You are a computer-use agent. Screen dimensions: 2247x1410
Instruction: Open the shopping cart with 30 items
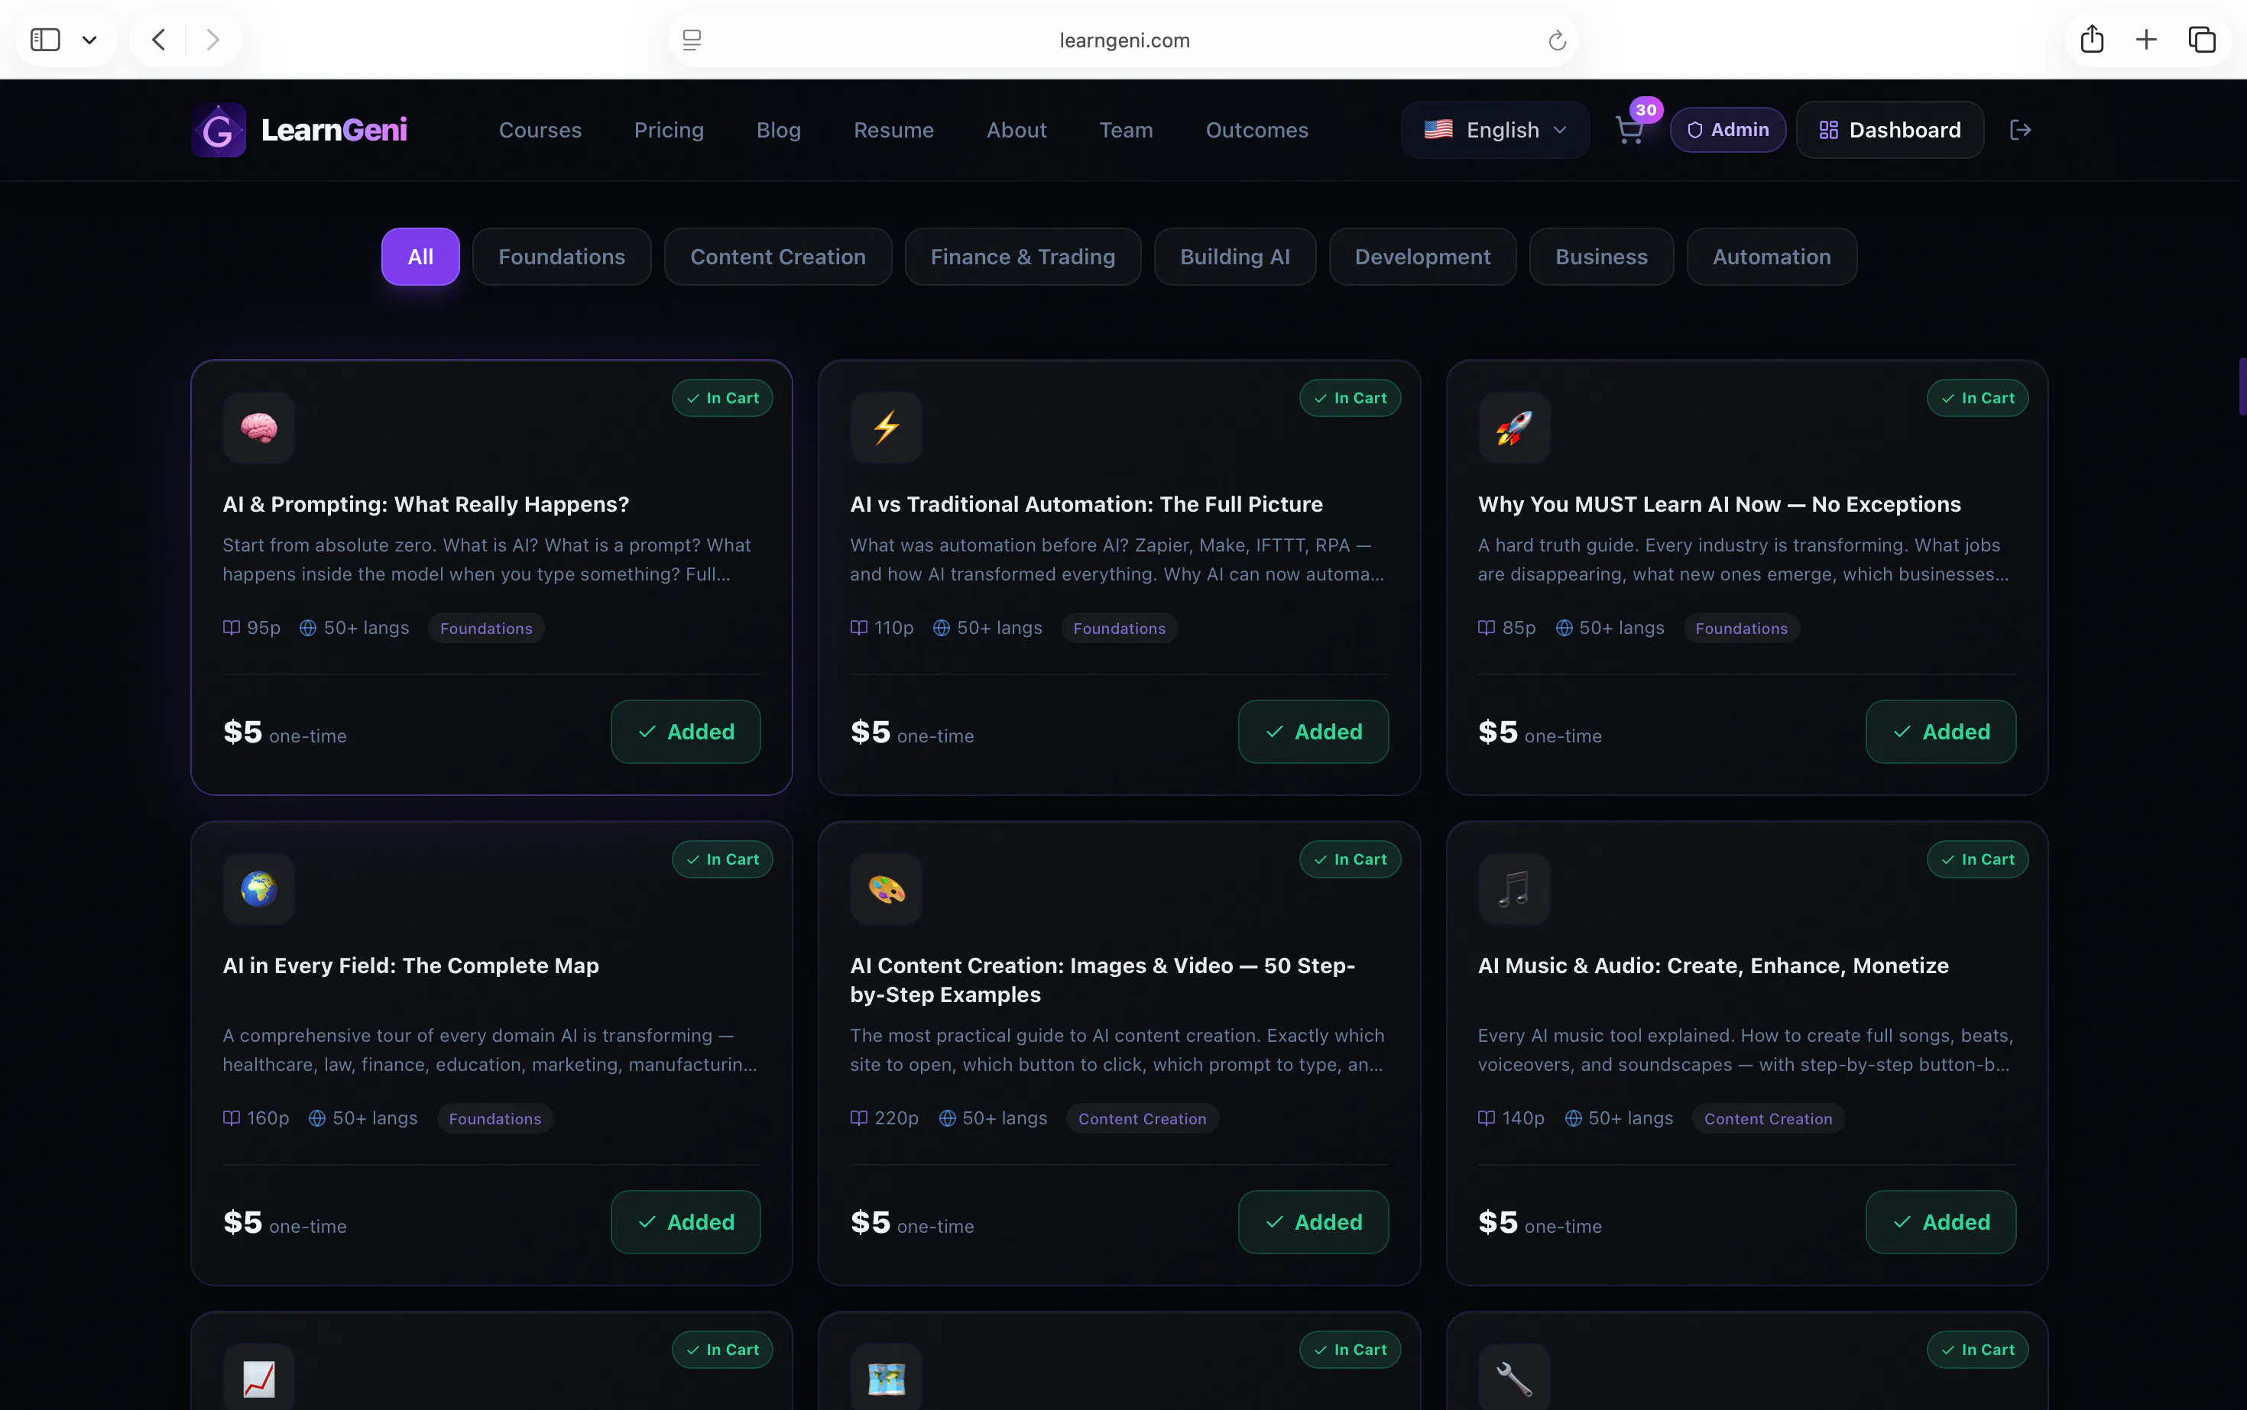click(1629, 130)
